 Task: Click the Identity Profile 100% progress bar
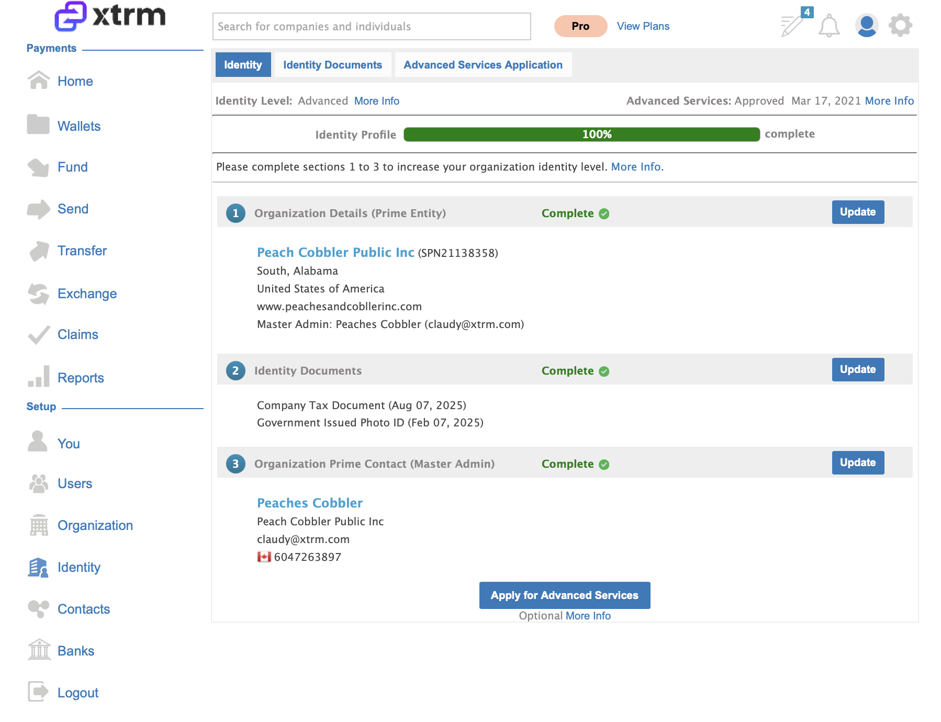tap(582, 134)
